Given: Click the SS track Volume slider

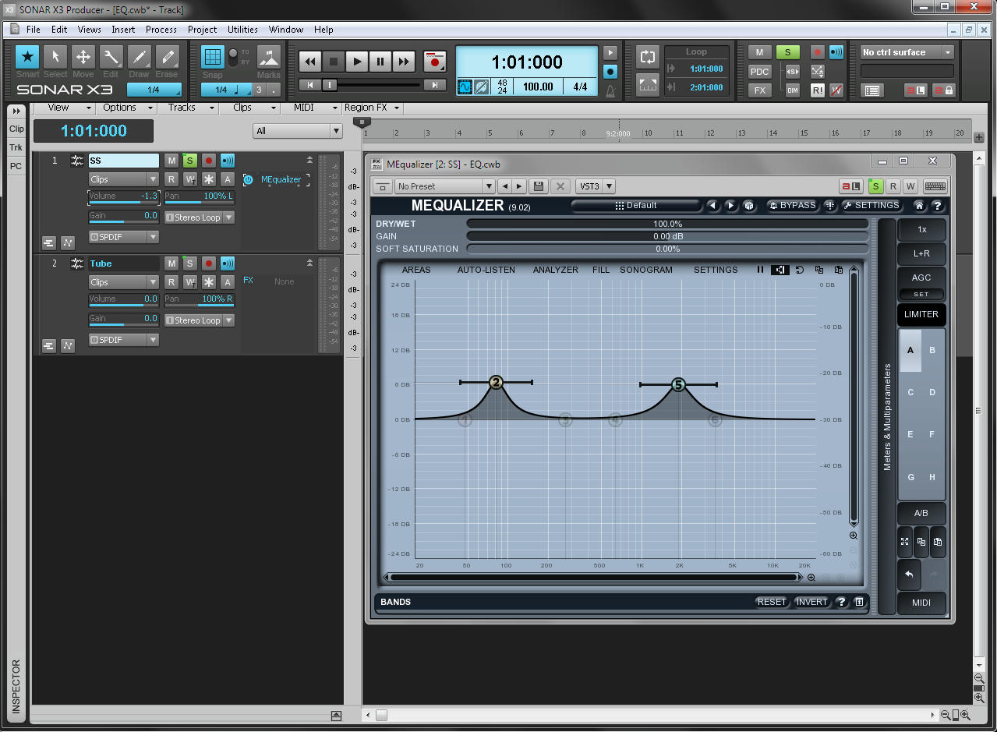Looking at the screenshot, I should coord(123,196).
